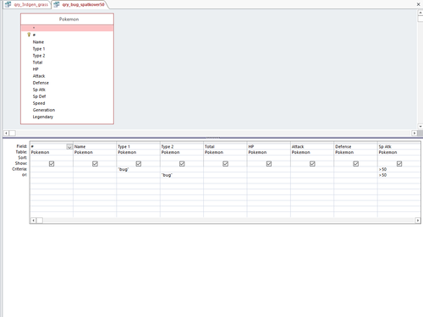The height and width of the screenshot is (317, 423).
Task: Click the Table cell Pokemon under Total
Action: pos(225,152)
